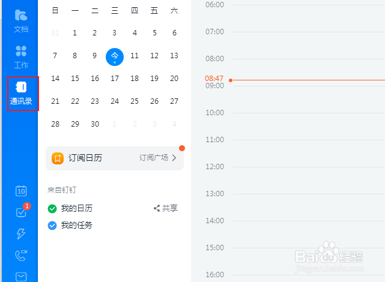Expand 订阅广场 chevron arrow

(174, 158)
